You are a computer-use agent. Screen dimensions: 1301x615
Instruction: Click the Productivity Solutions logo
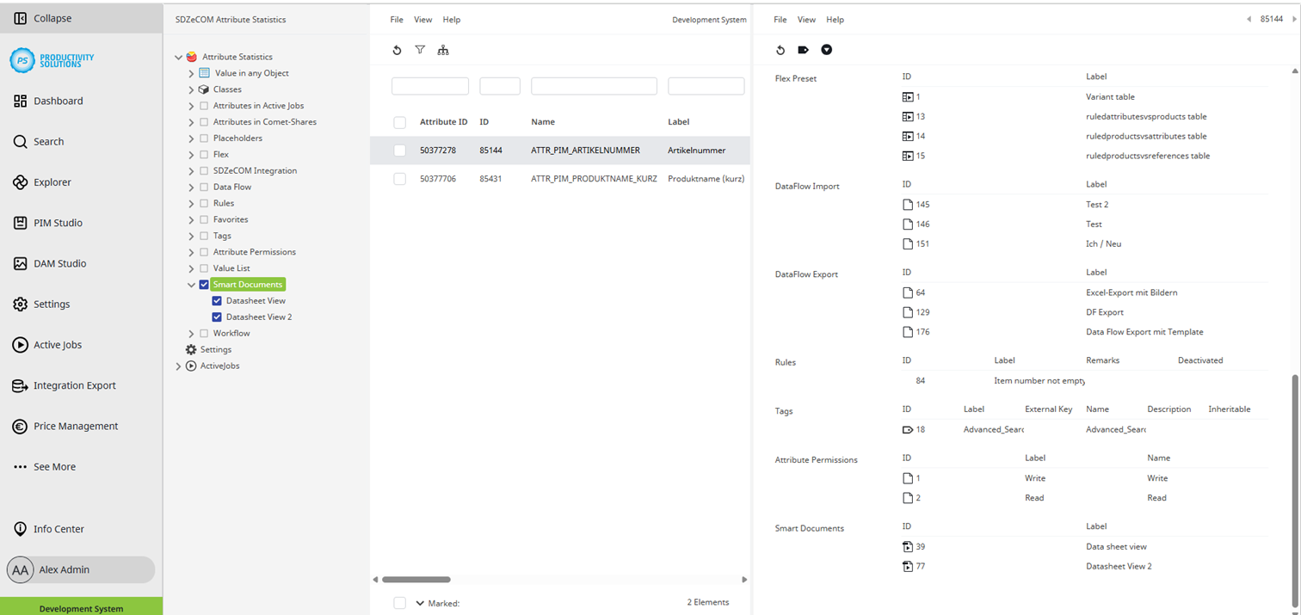point(52,60)
